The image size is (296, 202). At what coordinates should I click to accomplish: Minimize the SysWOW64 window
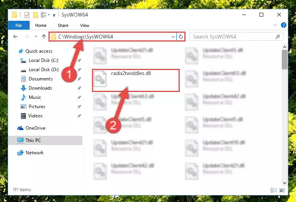[244, 15]
